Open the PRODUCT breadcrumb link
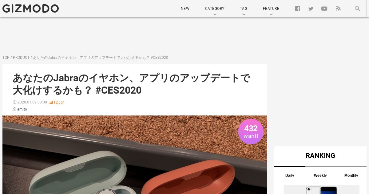The width and height of the screenshot is (369, 194). coord(21,58)
